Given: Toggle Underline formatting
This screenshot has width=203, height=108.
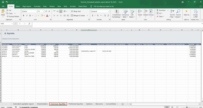Looking at the screenshot, I should pyautogui.click(x=30, y=16).
